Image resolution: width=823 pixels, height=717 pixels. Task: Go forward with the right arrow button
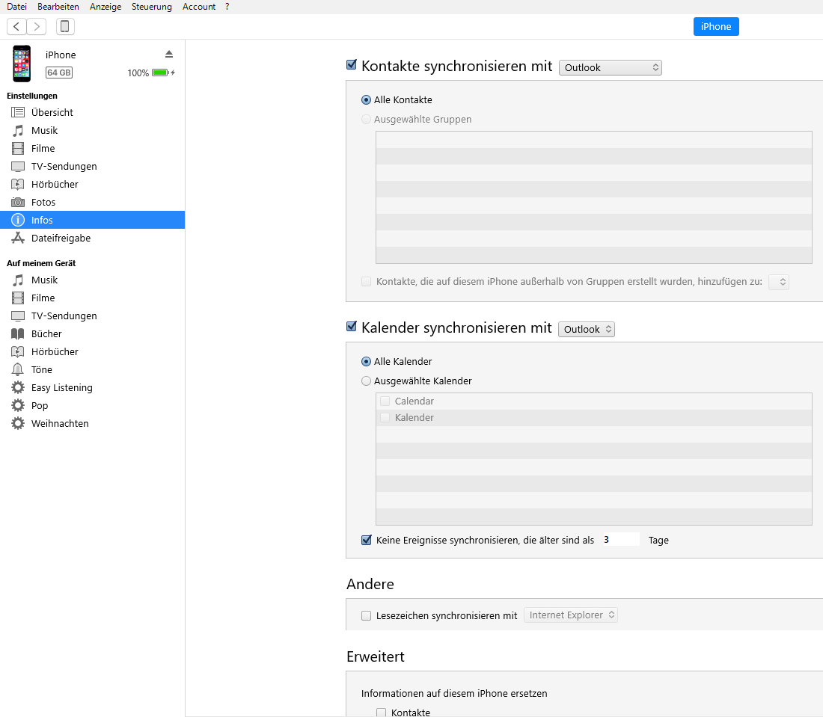point(37,26)
